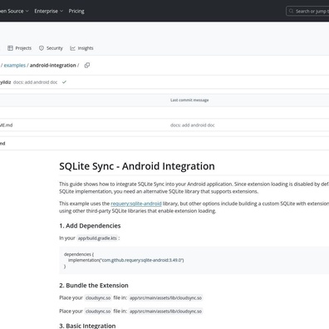This screenshot has height=329, width=329.
Task: Click the magnifier icon in search box
Action: click(x=291, y=11)
